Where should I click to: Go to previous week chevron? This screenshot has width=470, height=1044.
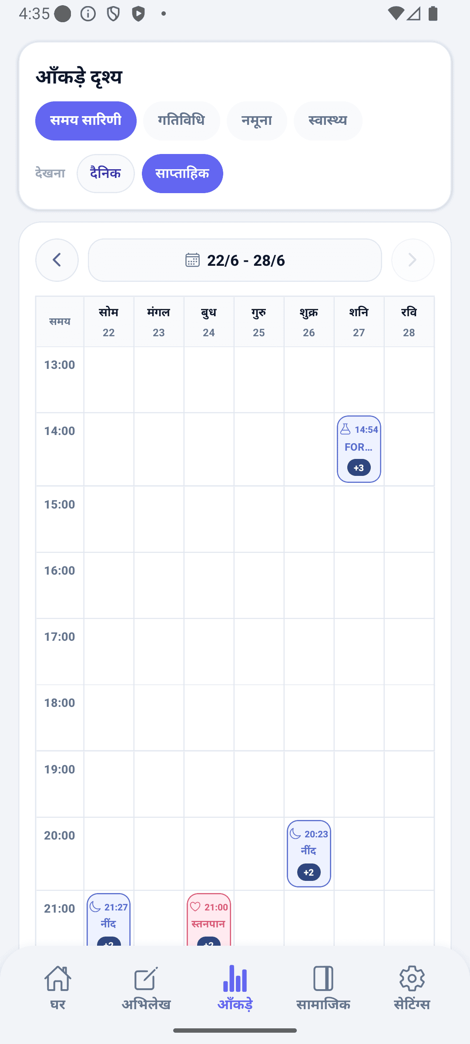pos(57,260)
